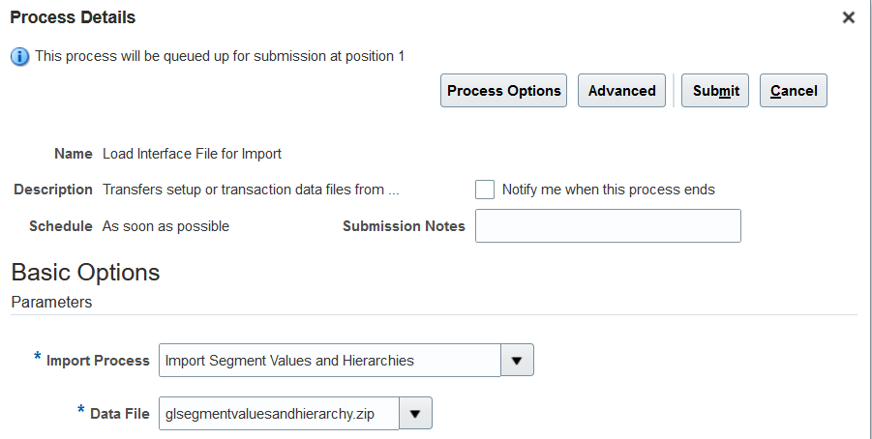The image size is (872, 439).
Task: Click the truncated Description text
Action: (x=251, y=190)
